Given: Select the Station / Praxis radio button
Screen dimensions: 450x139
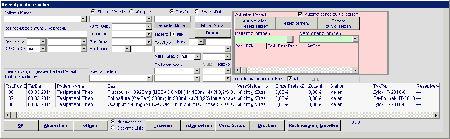Looking at the screenshot, I should coord(93,12).
